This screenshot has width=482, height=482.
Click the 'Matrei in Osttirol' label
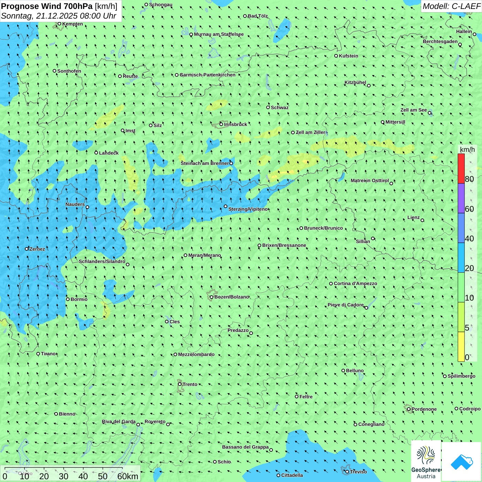point(370,180)
